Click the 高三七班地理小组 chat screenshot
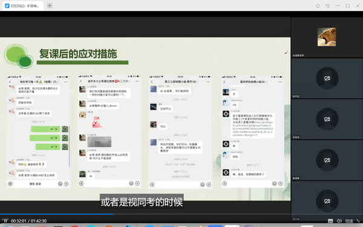The width and height of the screenshot is (363, 227). click(180, 131)
